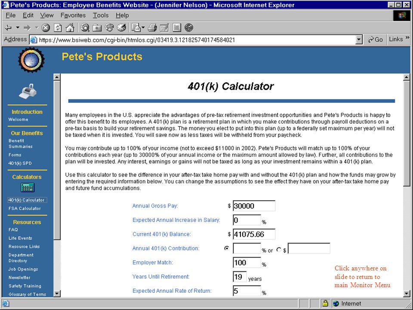Open the Newsletter link
This screenshot has height=310, width=413.
(19, 278)
